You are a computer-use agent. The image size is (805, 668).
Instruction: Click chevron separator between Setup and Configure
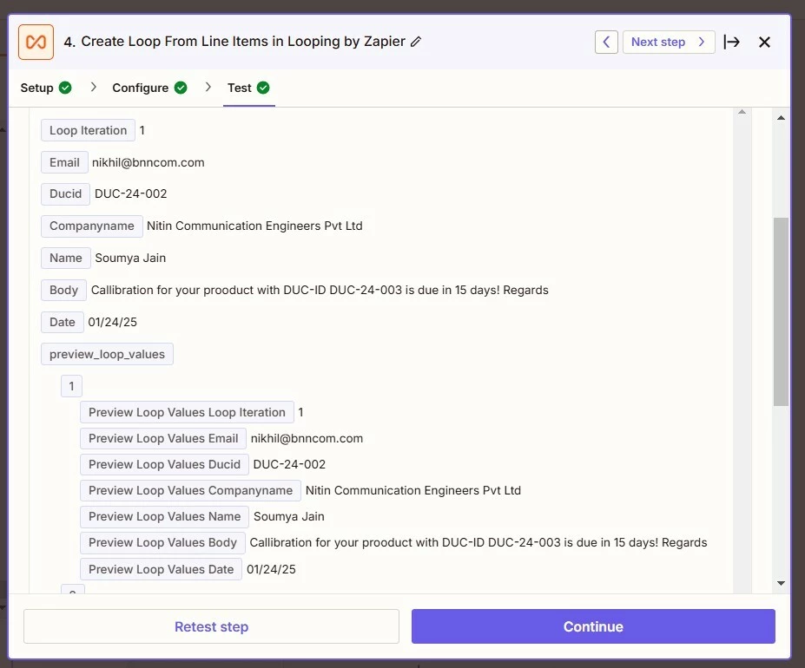tap(94, 88)
